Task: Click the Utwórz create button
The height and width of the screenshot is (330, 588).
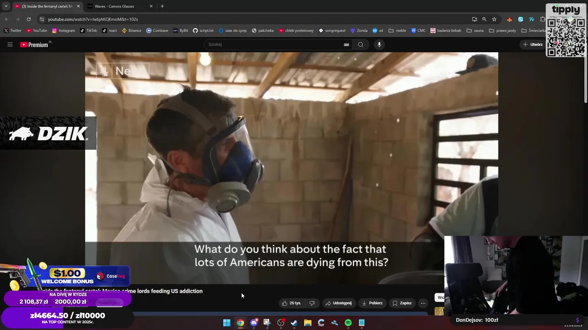Action: (532, 44)
